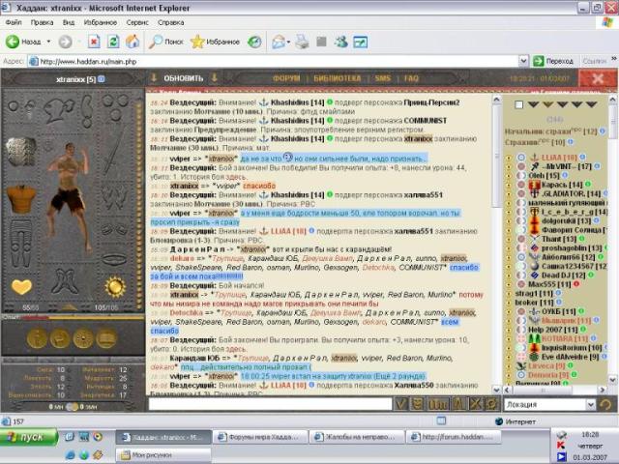The width and height of the screenshot is (619, 464).
Task: Click the Windows Пуск start button
Action: tap(27, 438)
